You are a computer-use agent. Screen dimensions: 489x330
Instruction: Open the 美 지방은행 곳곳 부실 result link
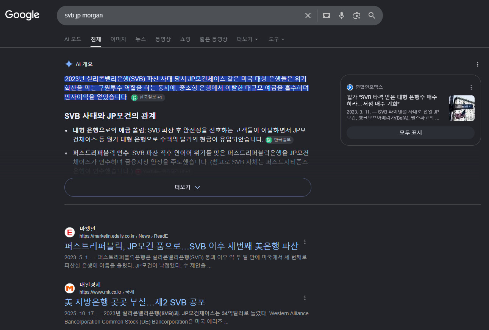coord(135,302)
